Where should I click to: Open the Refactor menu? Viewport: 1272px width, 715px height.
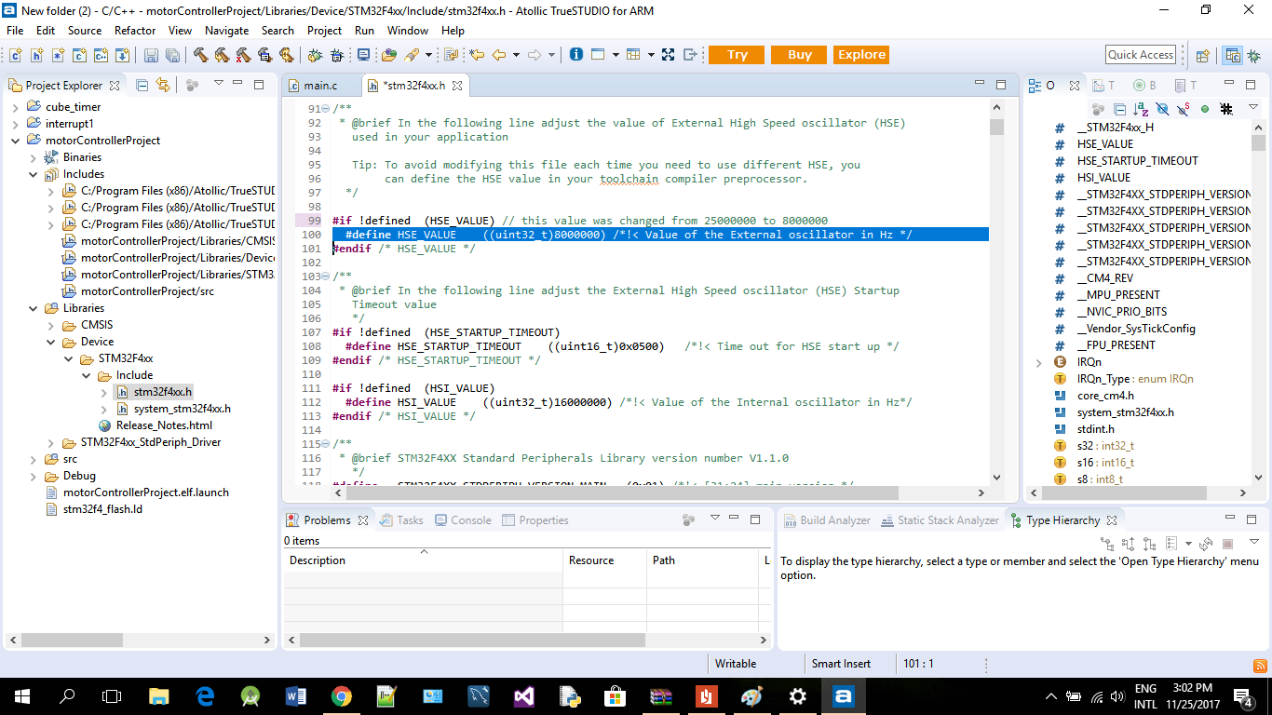point(135,31)
